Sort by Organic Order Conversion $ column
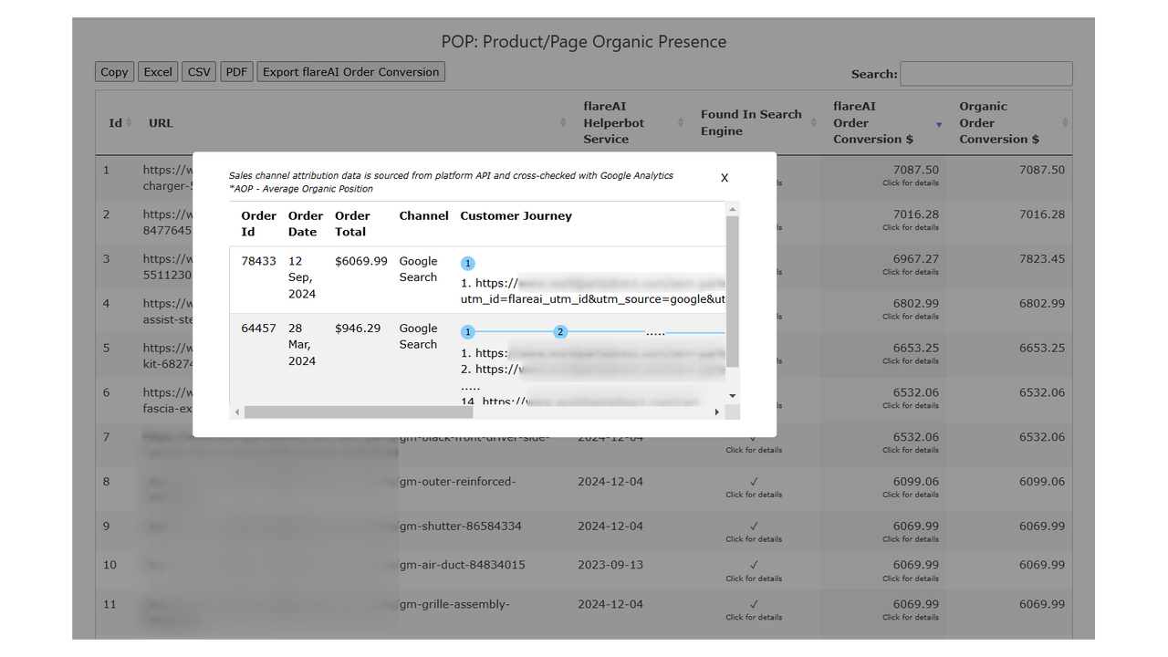 pyautogui.click(x=1065, y=123)
